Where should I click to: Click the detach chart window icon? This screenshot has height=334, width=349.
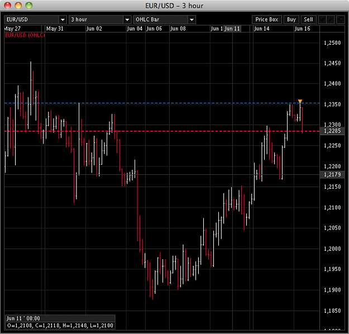[x=340, y=20]
